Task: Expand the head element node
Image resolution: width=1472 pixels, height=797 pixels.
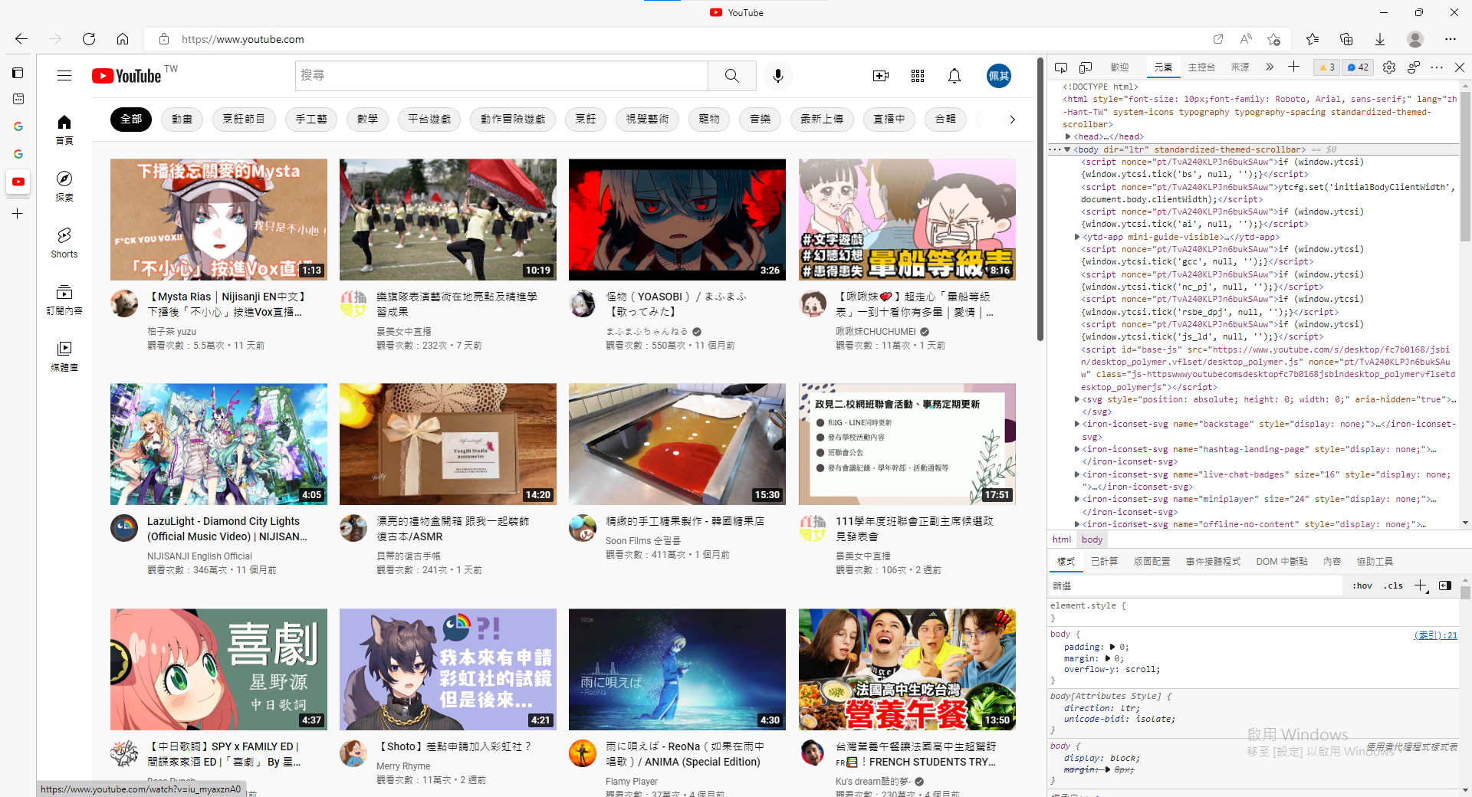Action: [x=1068, y=136]
